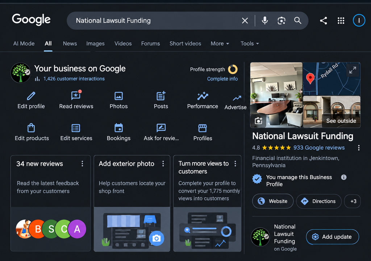Click 'Financial institution in Jenkintown' text

[296, 161]
